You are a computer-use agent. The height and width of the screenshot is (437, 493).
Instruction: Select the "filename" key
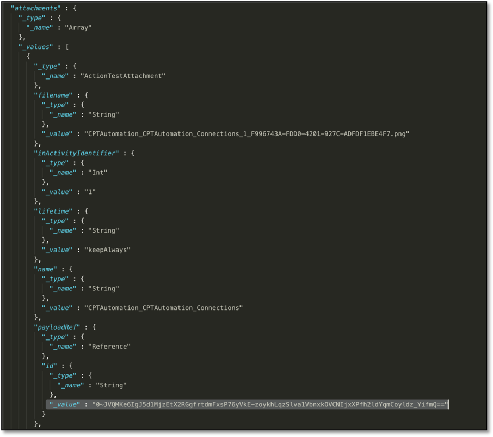pyautogui.click(x=53, y=95)
